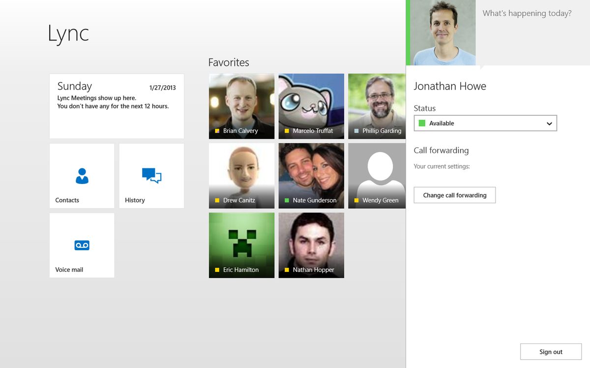Click Eric Hamilton's yellow status indicator
Screen dimensions: 590x368
click(x=217, y=270)
